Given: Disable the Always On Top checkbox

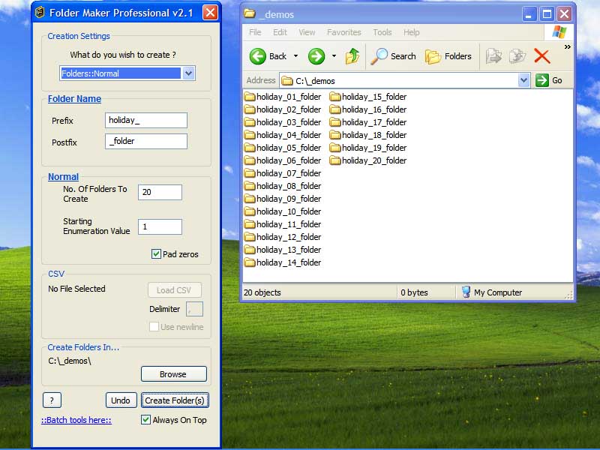Looking at the screenshot, I should [146, 420].
